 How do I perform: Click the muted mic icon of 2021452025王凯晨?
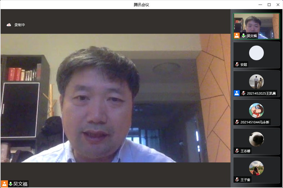pyautogui.click(x=243, y=93)
